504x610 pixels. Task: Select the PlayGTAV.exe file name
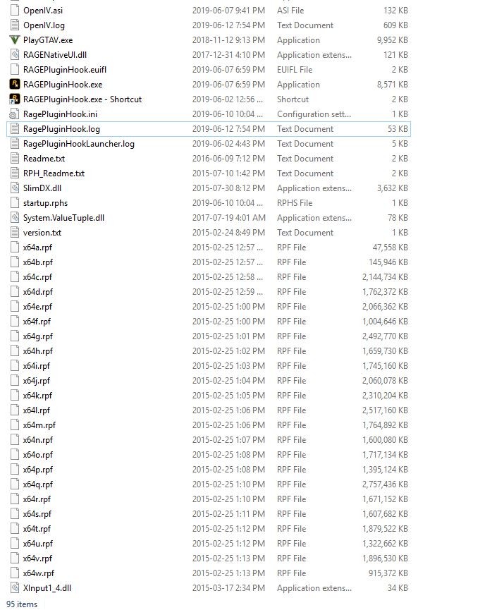(48, 40)
